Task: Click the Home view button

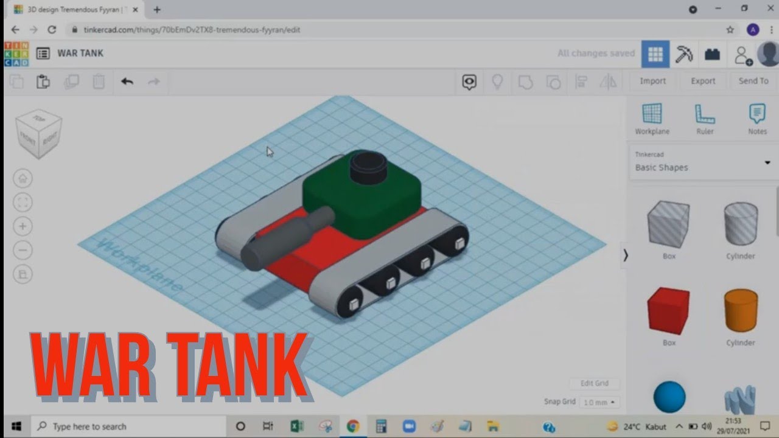Action: click(23, 179)
